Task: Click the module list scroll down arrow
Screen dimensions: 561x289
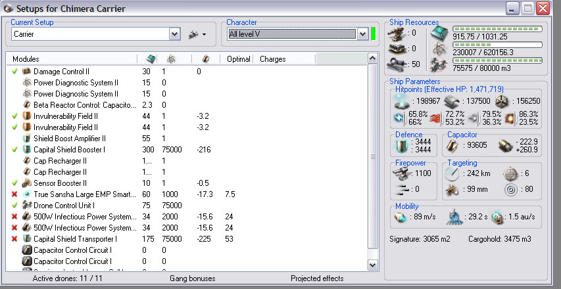Action: [373, 265]
